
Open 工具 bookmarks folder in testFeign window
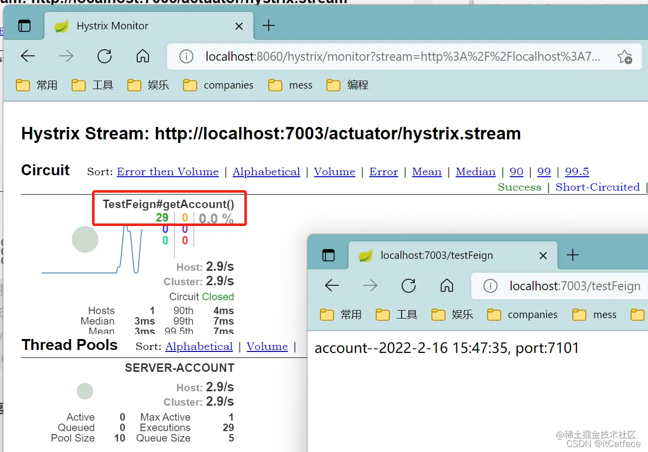(397, 315)
